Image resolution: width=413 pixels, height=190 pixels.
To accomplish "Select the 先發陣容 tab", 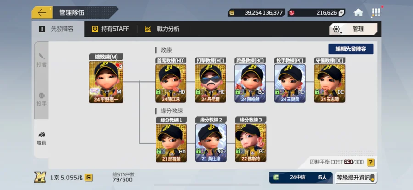I will 58,29.
